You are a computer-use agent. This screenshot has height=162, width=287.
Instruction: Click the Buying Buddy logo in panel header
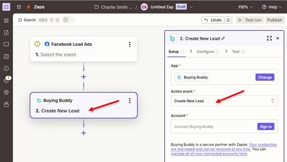tap(172, 38)
